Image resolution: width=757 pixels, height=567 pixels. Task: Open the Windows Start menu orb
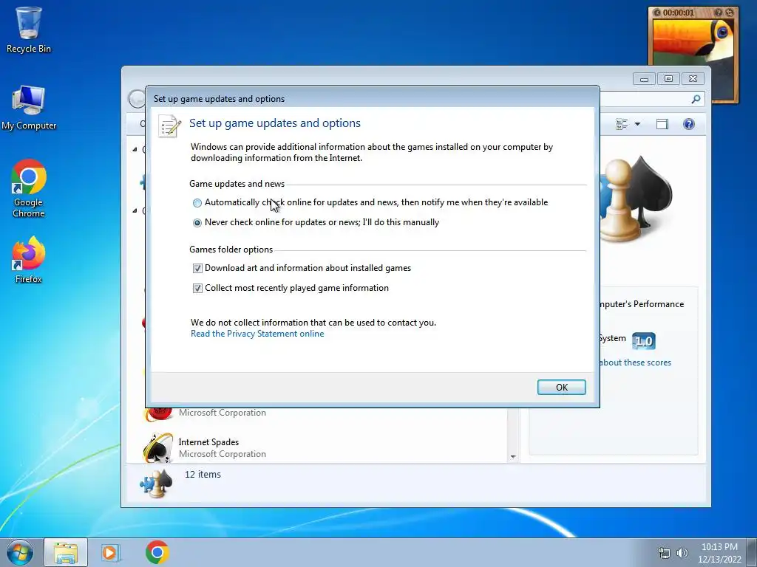(x=20, y=552)
